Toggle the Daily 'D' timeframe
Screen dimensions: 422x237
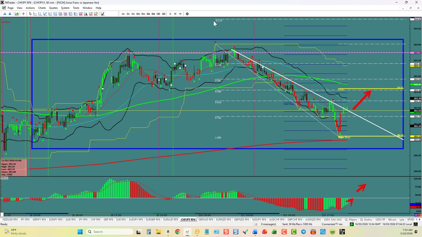click(170, 14)
